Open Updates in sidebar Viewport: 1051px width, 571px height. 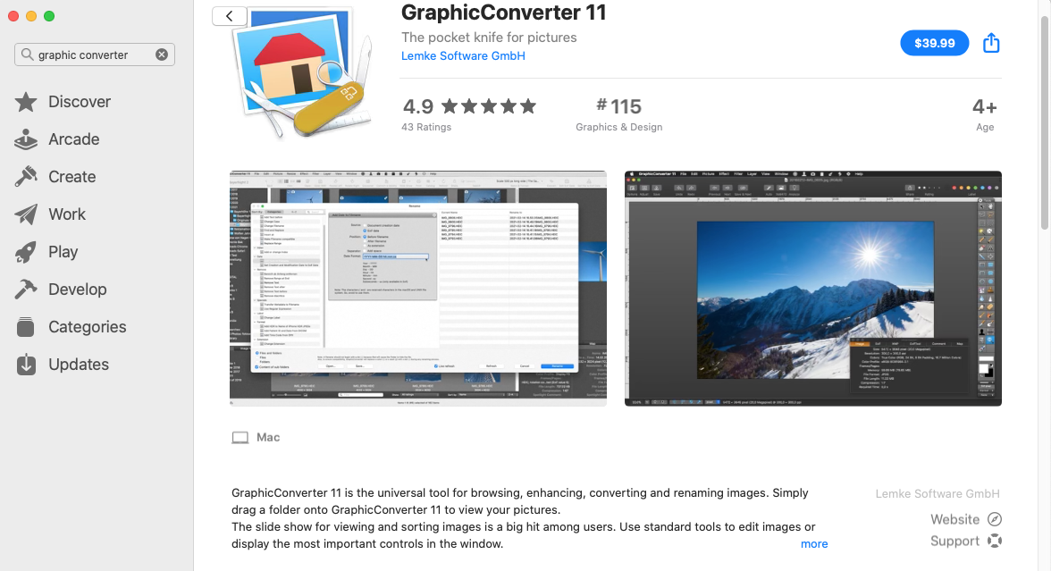tap(79, 365)
